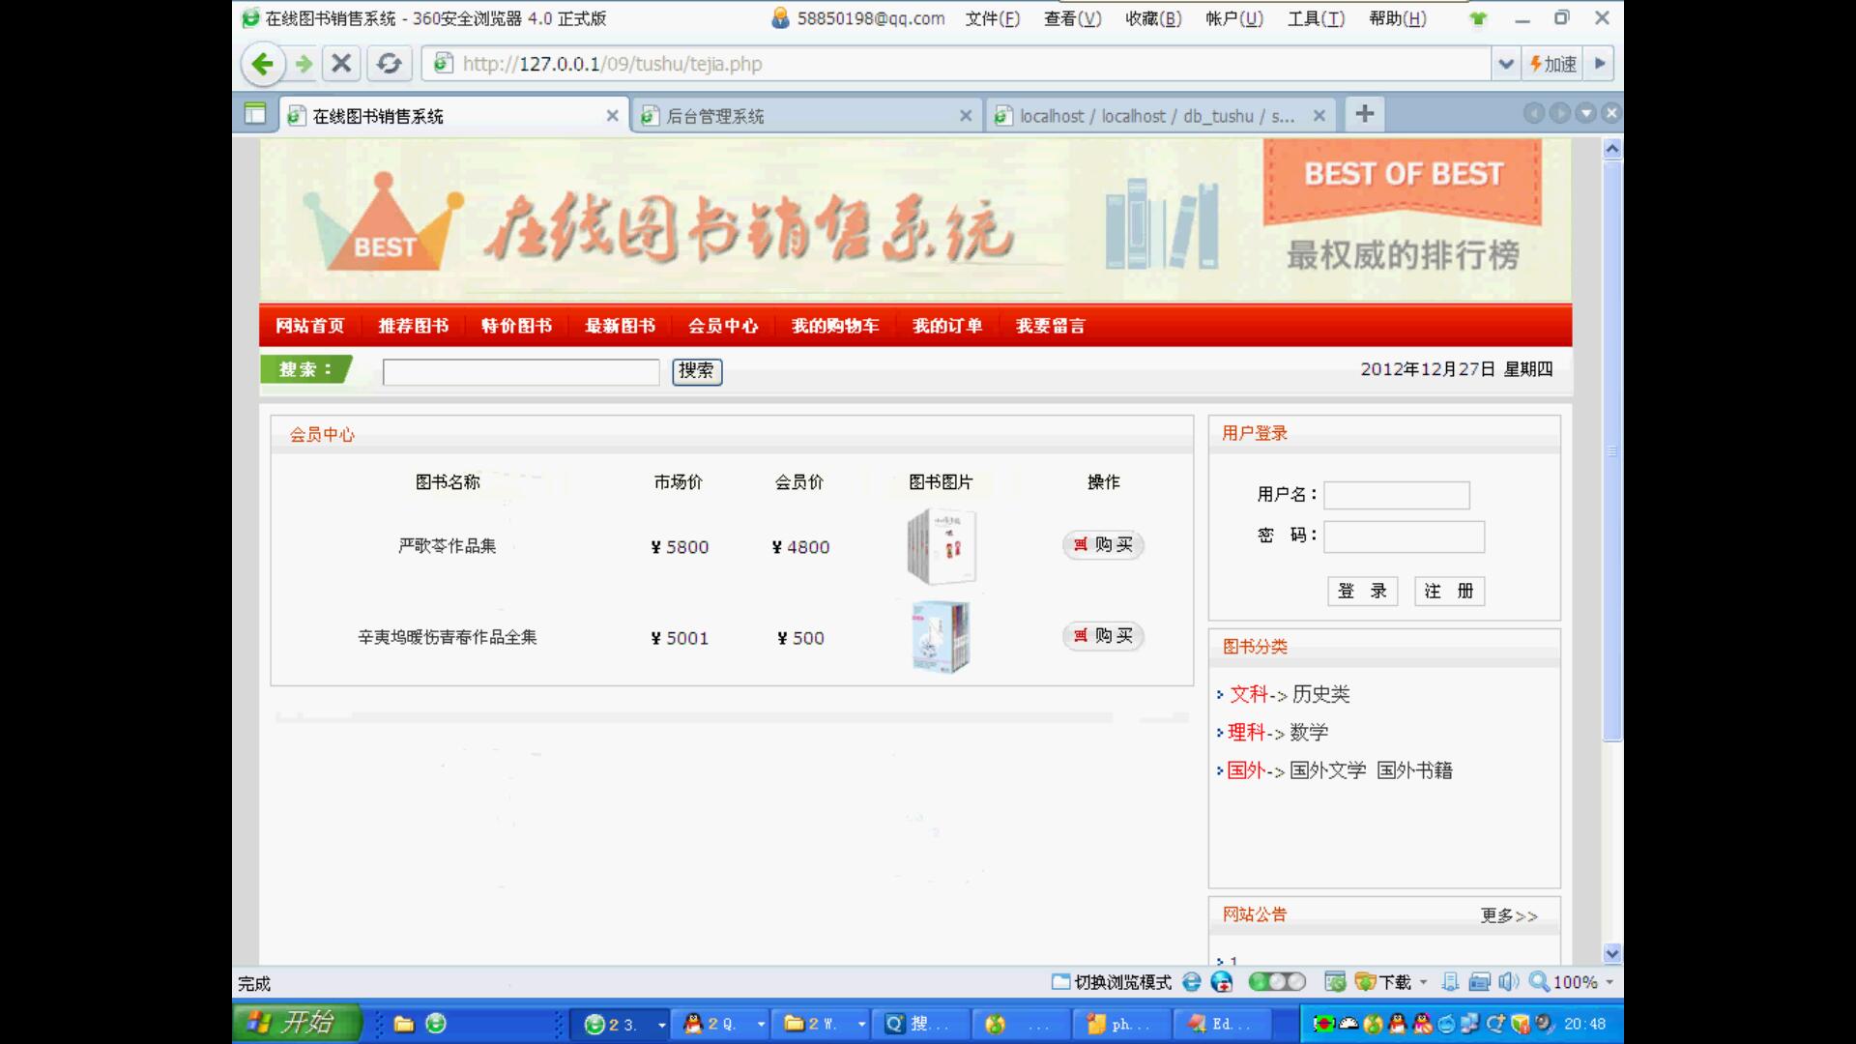Click into the 用户名 input field
Image resolution: width=1856 pixels, height=1044 pixels.
pos(1397,495)
